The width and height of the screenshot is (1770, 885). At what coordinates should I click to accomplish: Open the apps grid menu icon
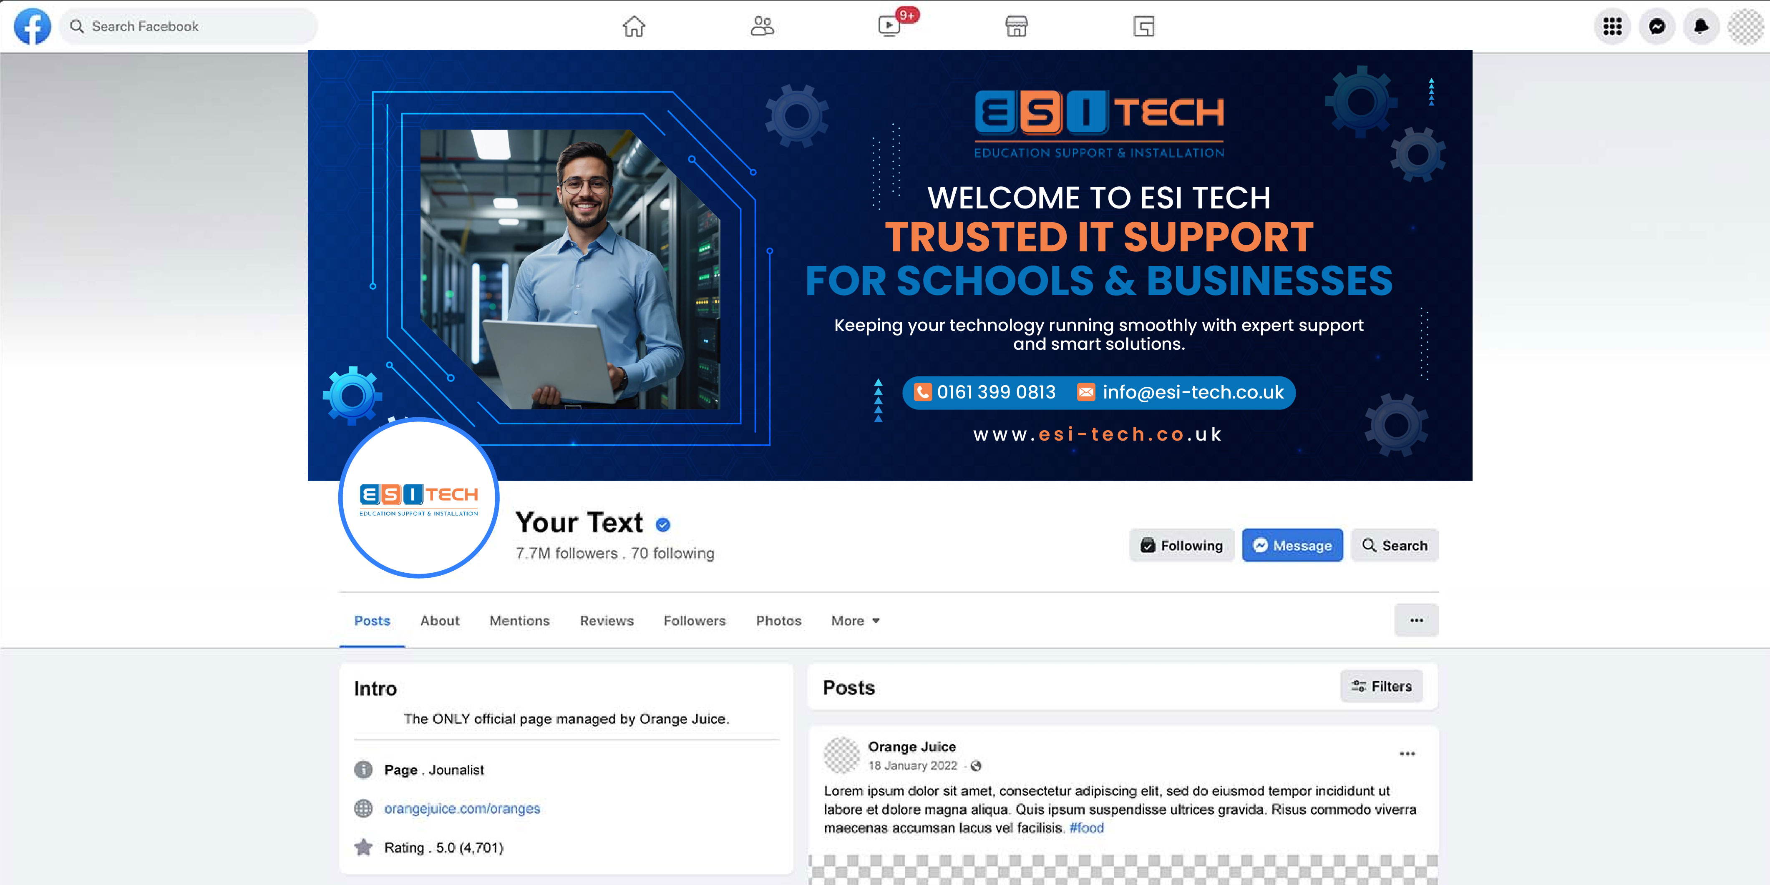1612,26
